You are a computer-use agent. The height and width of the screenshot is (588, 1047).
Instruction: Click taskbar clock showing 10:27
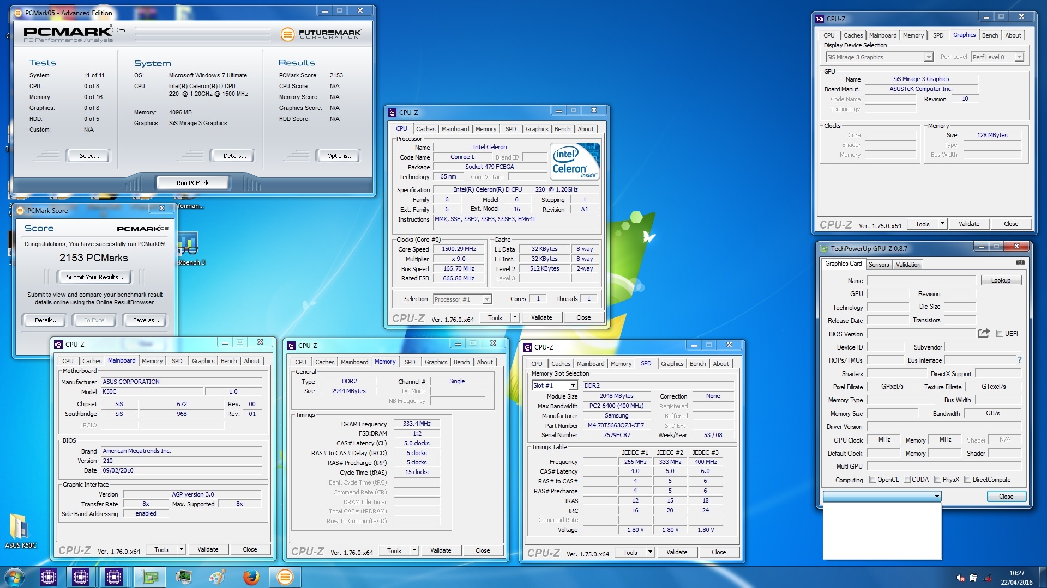(x=1016, y=578)
